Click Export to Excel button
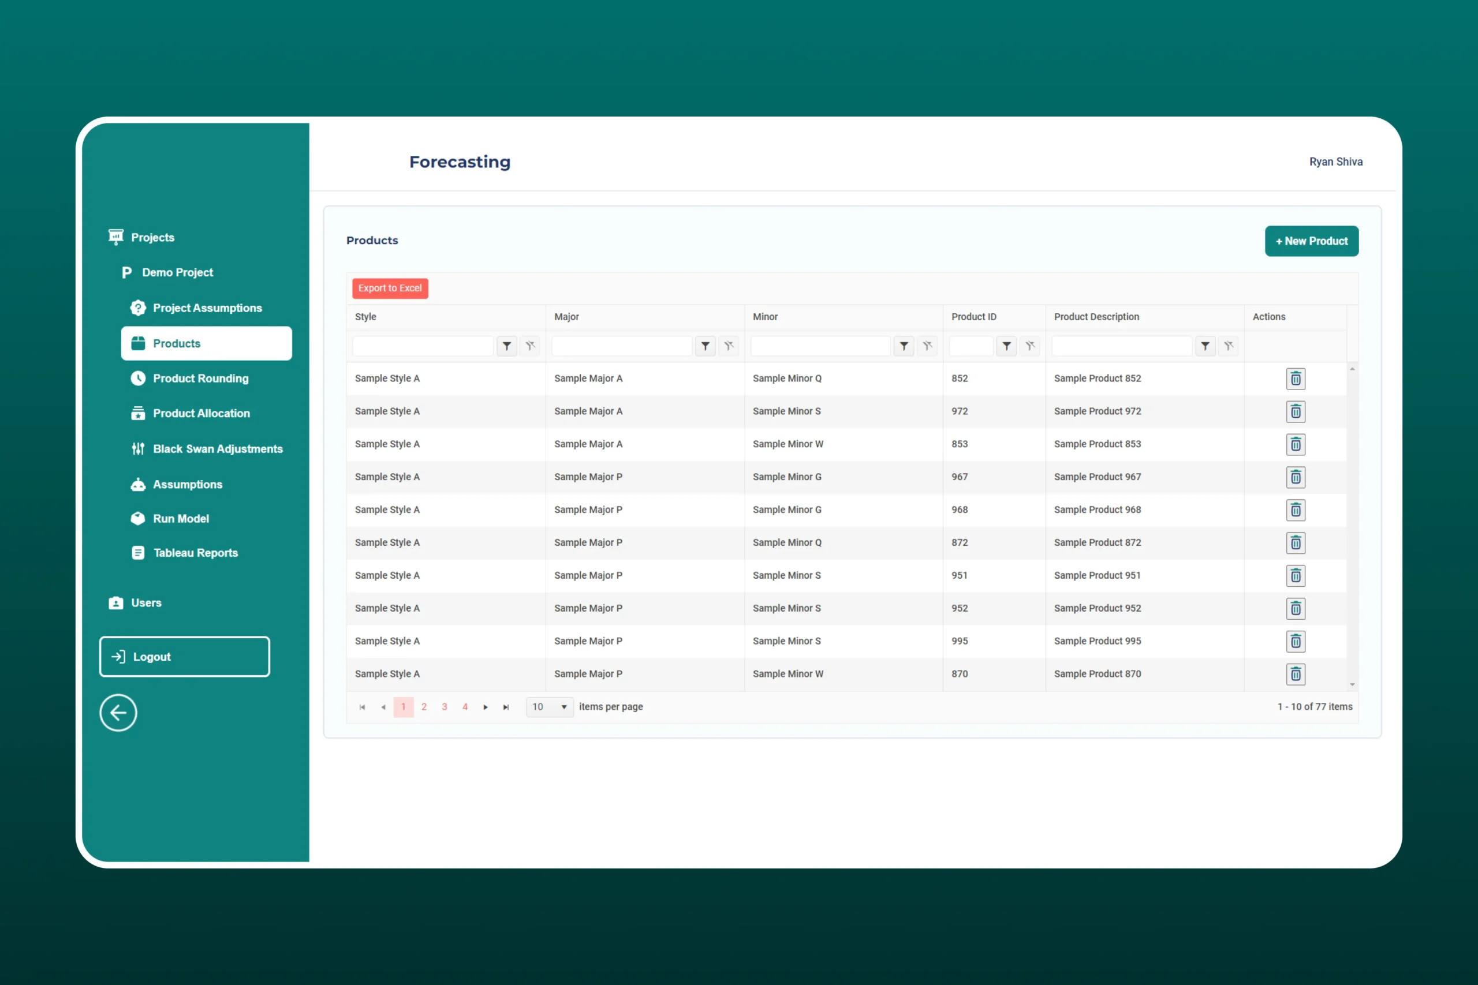The image size is (1478, 985). pyautogui.click(x=390, y=289)
